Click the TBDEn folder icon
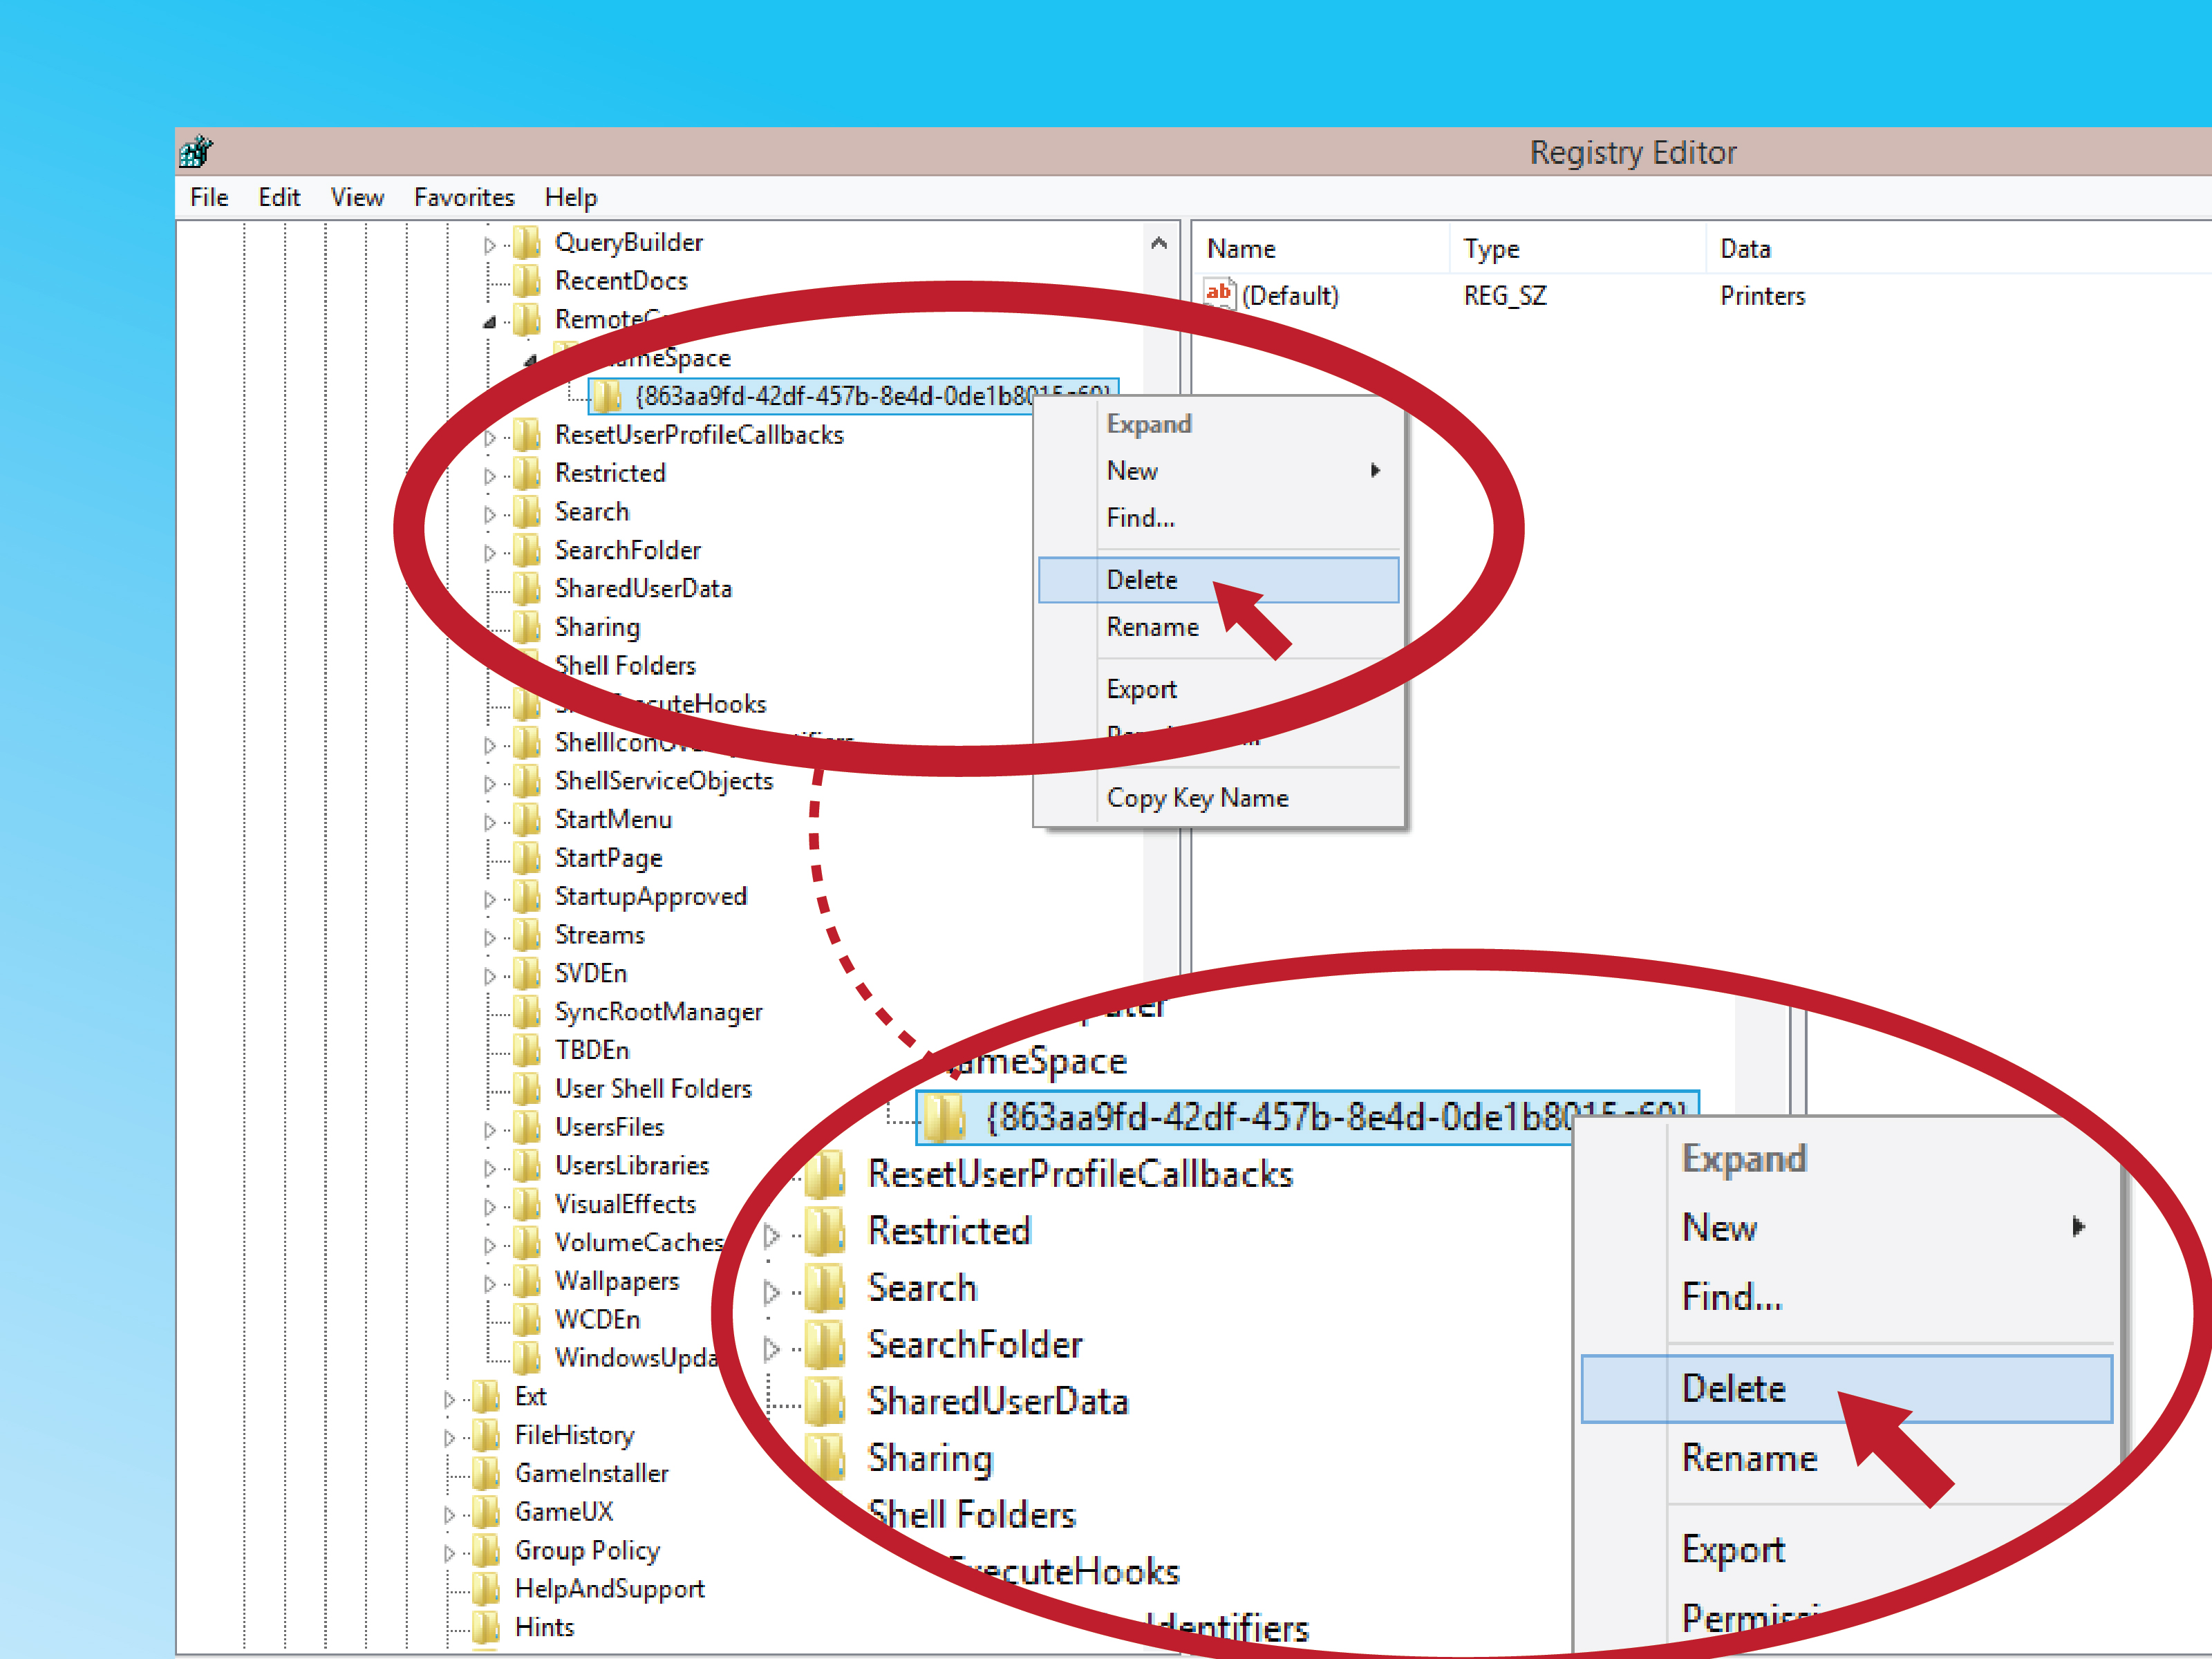The height and width of the screenshot is (1659, 2212). pyautogui.click(x=527, y=1050)
